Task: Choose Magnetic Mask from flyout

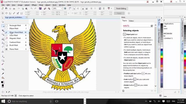Action: click(17, 38)
